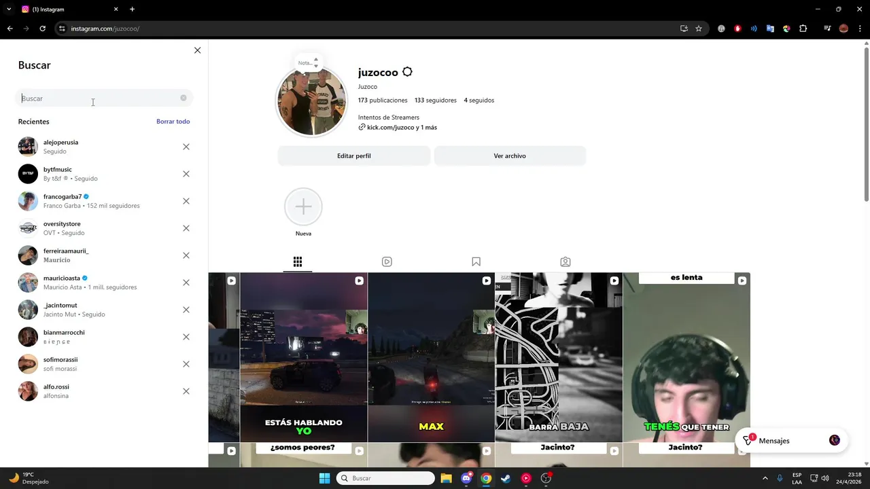Select the saved bookmarks tab

click(476, 261)
